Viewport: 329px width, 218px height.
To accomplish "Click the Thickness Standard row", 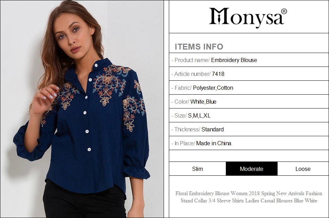I will (x=249, y=129).
